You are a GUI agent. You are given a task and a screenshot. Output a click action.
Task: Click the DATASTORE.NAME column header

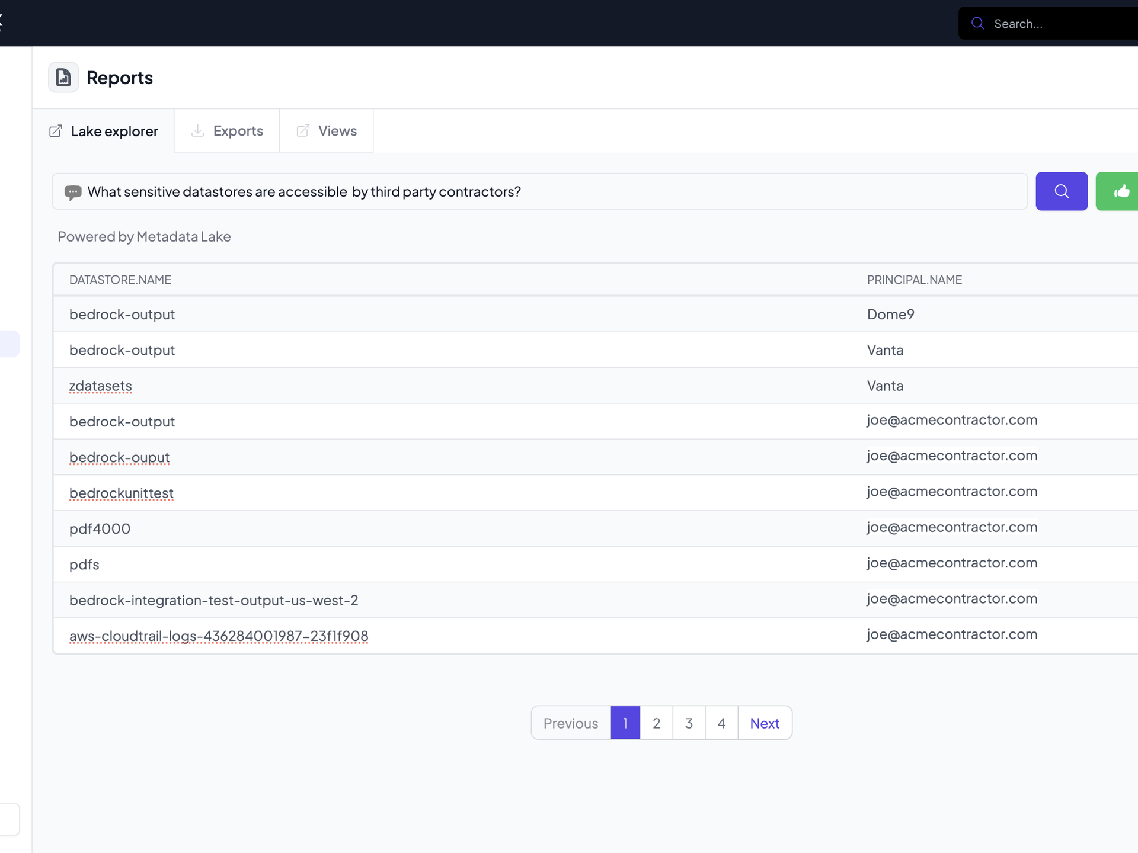[120, 280]
